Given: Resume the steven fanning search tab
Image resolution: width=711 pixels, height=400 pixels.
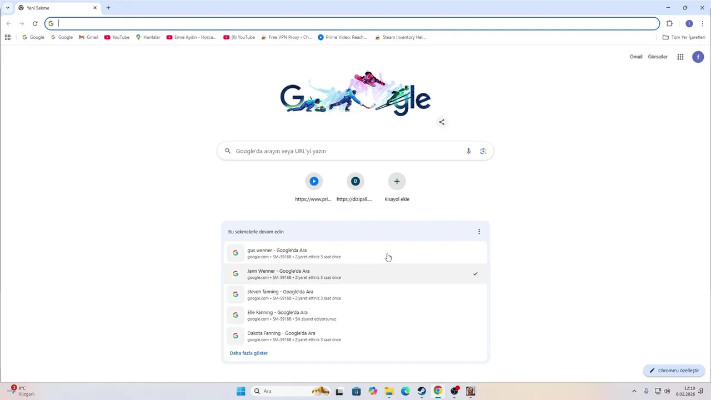Looking at the screenshot, I should 355,294.
